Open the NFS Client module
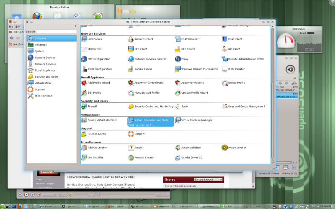335x209 pixels. point(138,49)
